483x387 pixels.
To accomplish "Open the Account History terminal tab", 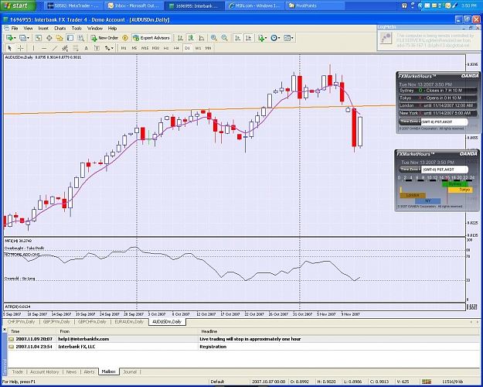I will tap(44, 372).
